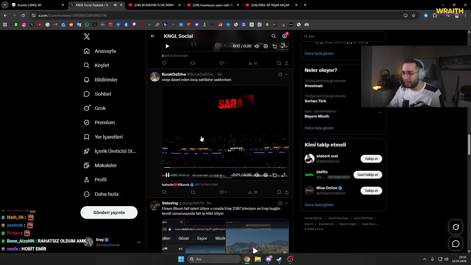Image resolution: width=471 pixels, height=265 pixels.
Task: Repost BurakDaSilva's post
Action: pyautogui.click(x=193, y=192)
